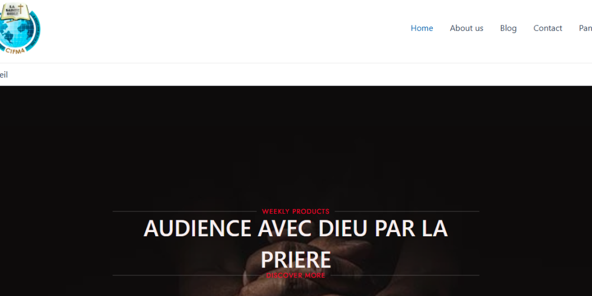Click the partially visible Pan menu item
The height and width of the screenshot is (296, 592).
(585, 28)
